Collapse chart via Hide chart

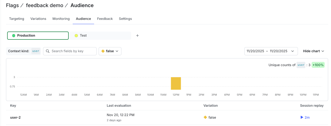coord(314,51)
